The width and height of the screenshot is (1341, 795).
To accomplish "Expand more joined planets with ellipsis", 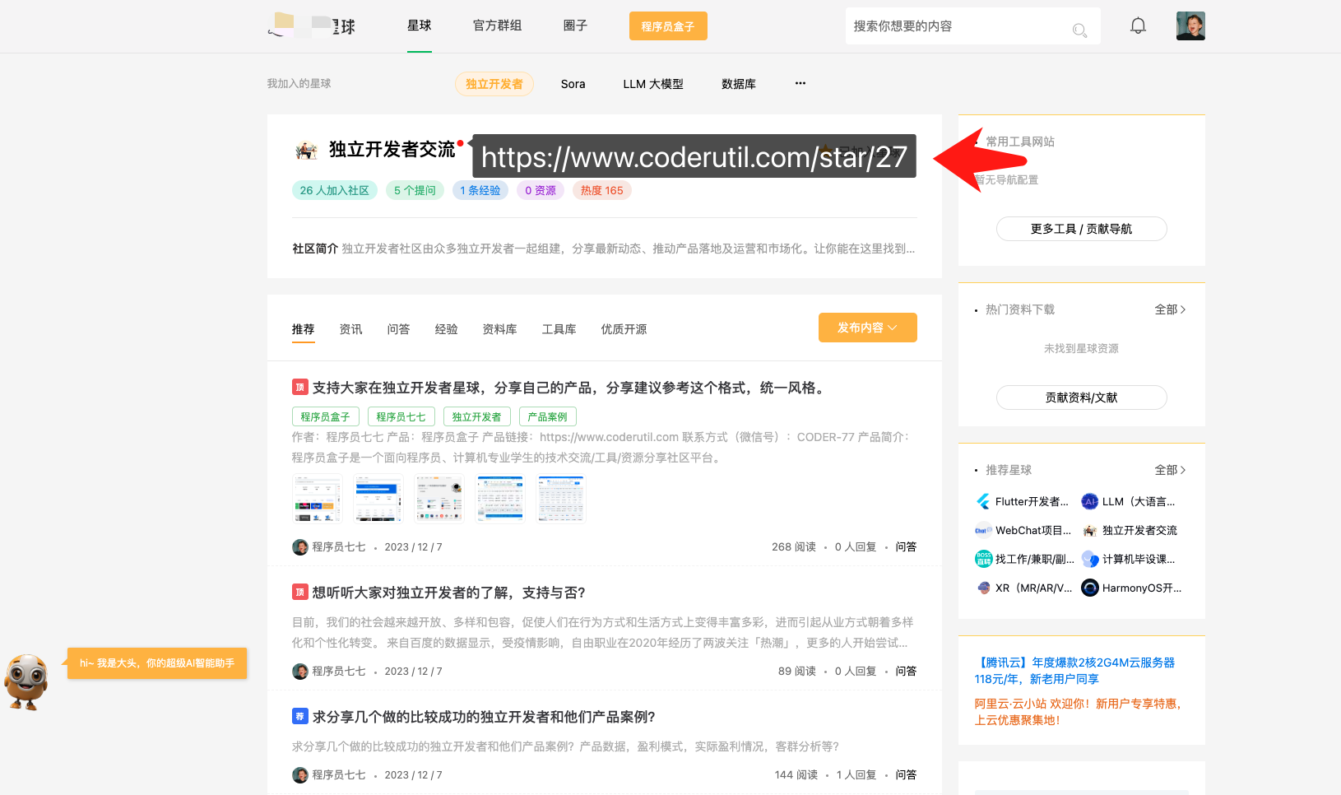I will click(800, 84).
